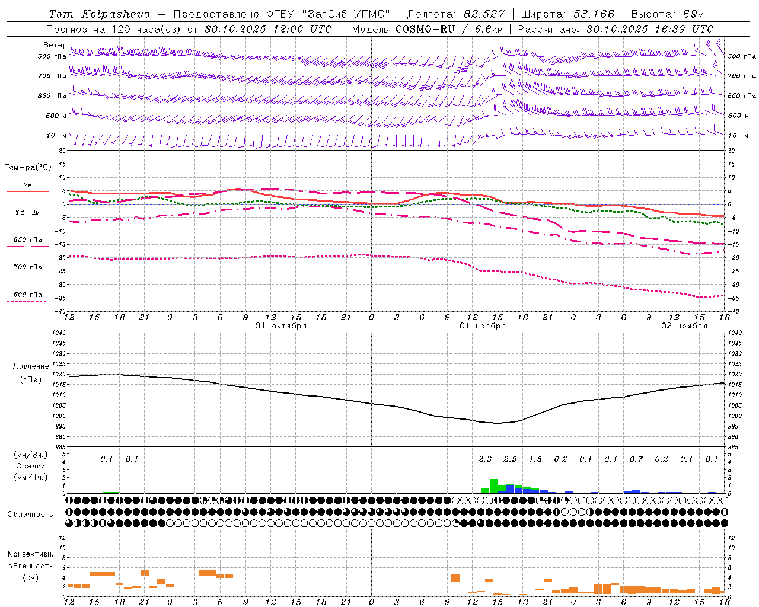Click the (мм/3ч.) precipitation unit label
The width and height of the screenshot is (759, 607).
click(x=31, y=455)
